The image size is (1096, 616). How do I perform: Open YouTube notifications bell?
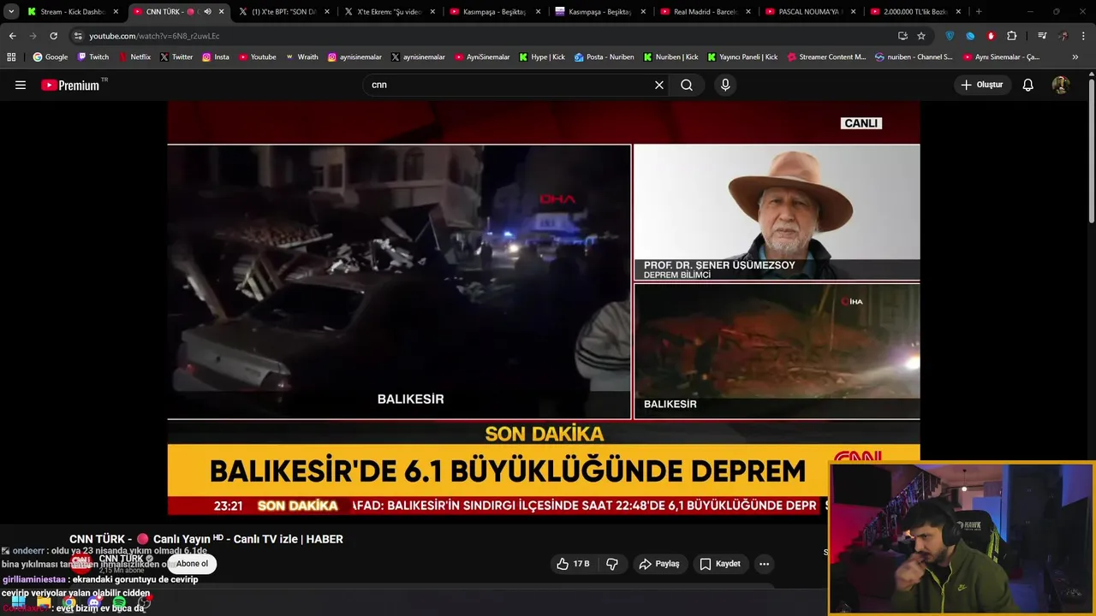coord(1028,85)
